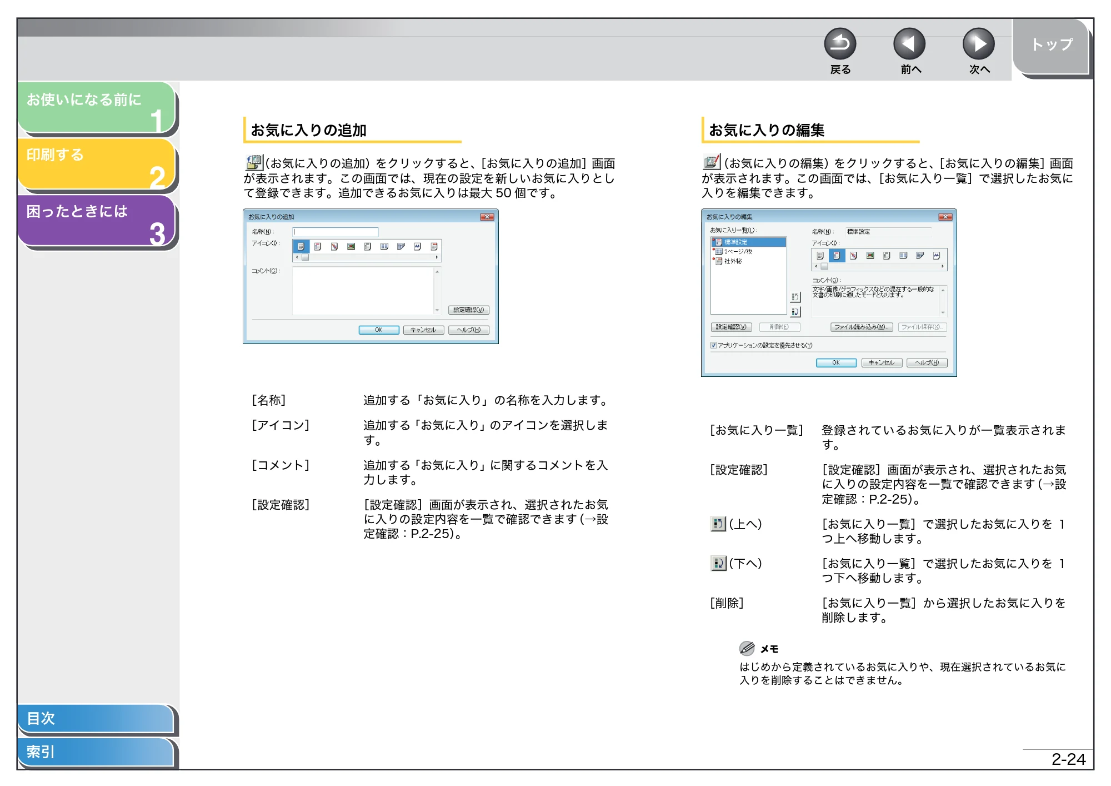
Task: Select highlighted list page icon in お気に入りの編集 dialog
Action: 837,256
